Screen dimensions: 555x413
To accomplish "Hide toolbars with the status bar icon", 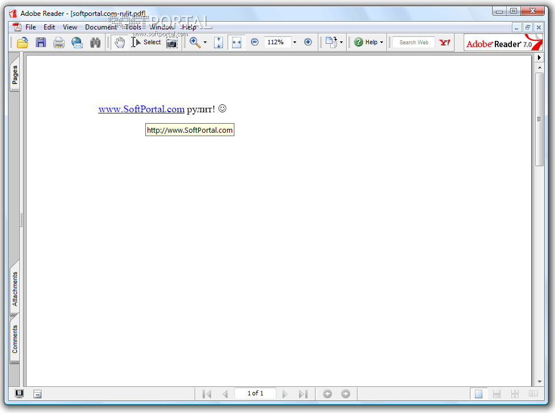I will tap(37, 394).
